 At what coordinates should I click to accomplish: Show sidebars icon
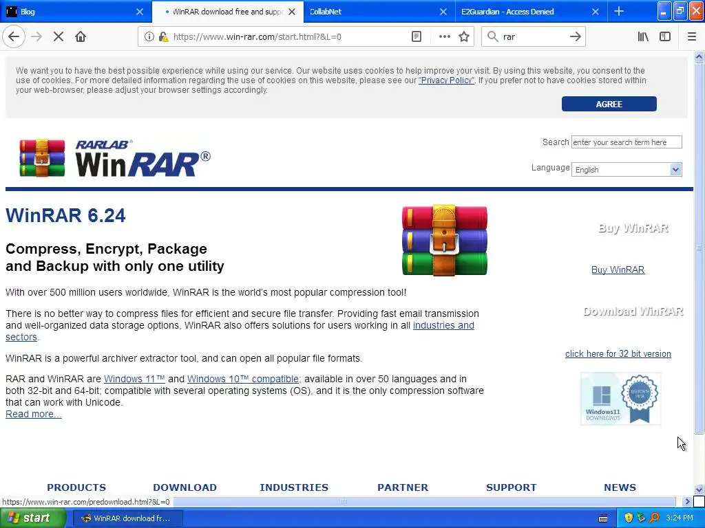[665, 37]
